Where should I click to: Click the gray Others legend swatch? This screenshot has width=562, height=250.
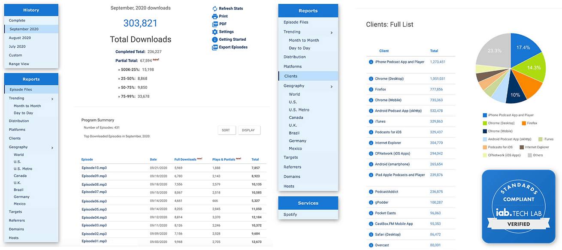[530, 155]
